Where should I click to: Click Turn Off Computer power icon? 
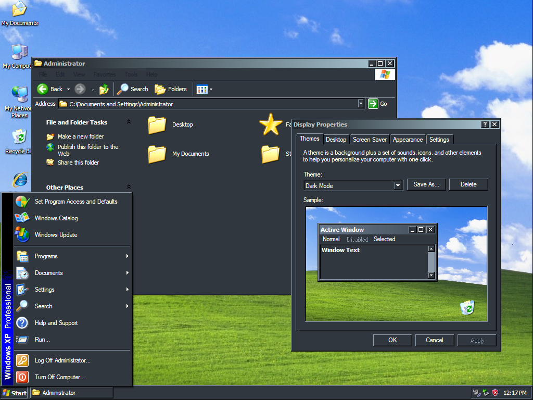22,377
